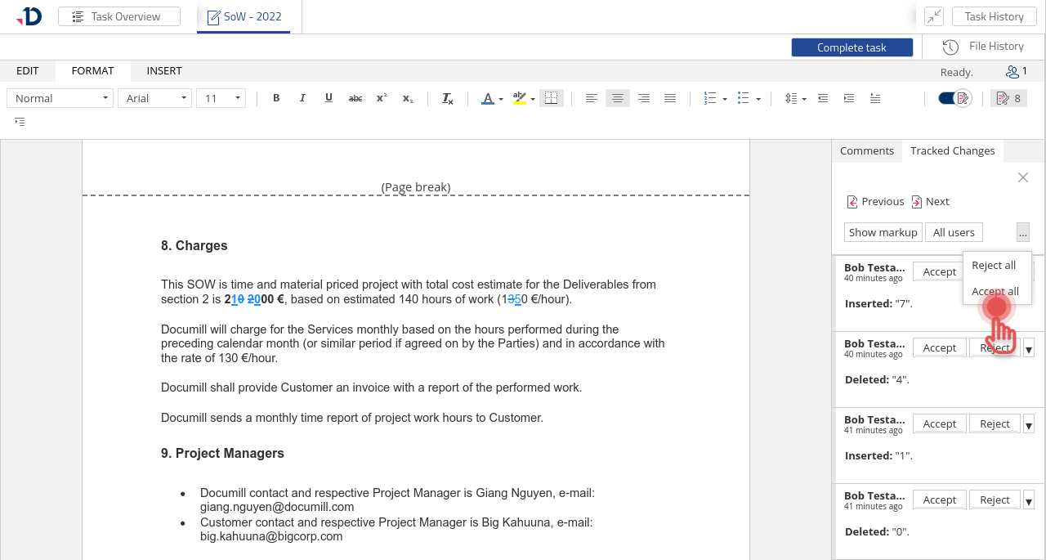The width and height of the screenshot is (1046, 560).
Task: Go to Next tracked change
Action: click(931, 202)
